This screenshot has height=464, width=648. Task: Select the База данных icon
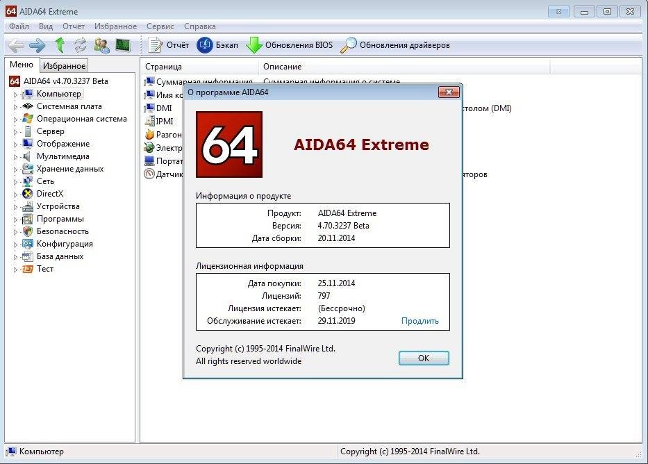(x=28, y=256)
